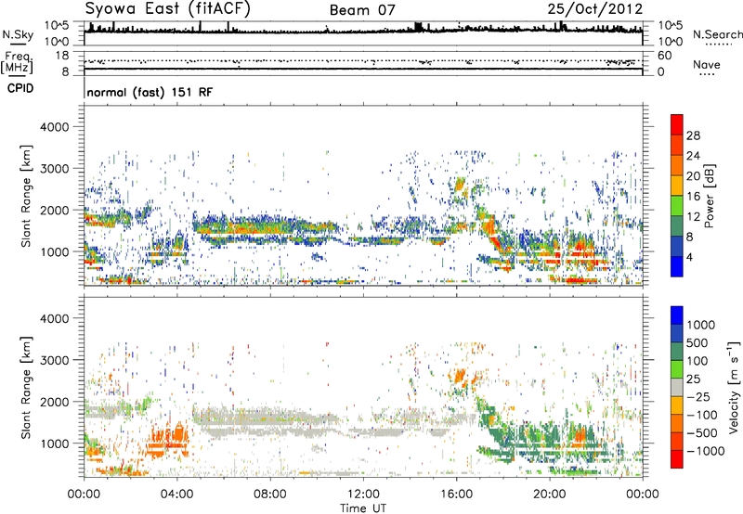Click the 'Power [dB]' color bar label
The image size is (743, 514).
[x=709, y=196]
